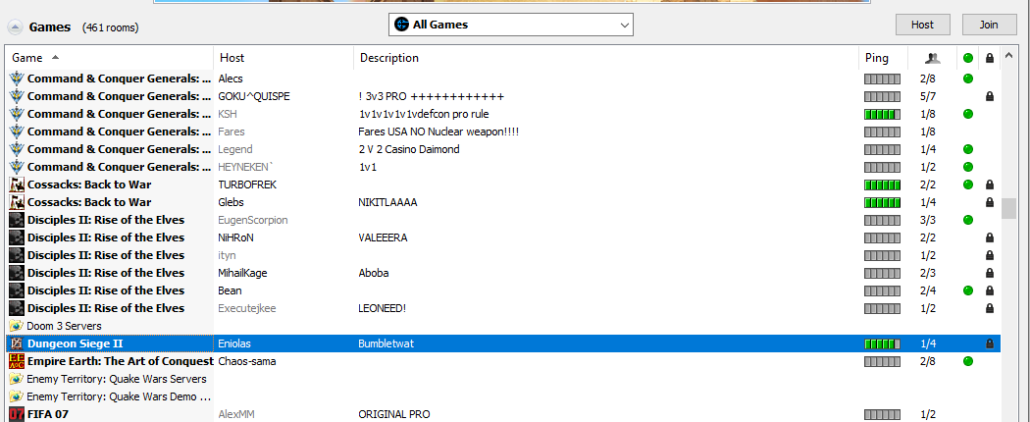
Task: Click host name HEYNEKEN`
Action: tap(247, 167)
